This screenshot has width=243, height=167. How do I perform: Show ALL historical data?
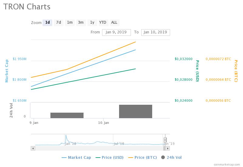pyautogui.click(x=114, y=22)
